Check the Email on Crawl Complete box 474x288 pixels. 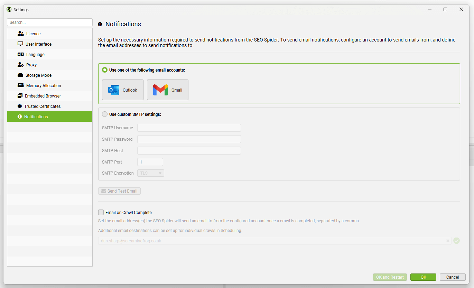coord(101,212)
